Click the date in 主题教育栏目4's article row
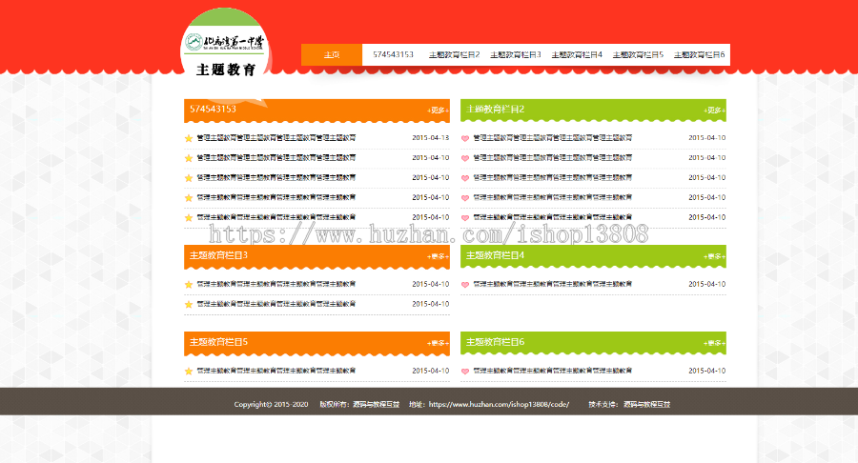The image size is (858, 463). (x=707, y=284)
